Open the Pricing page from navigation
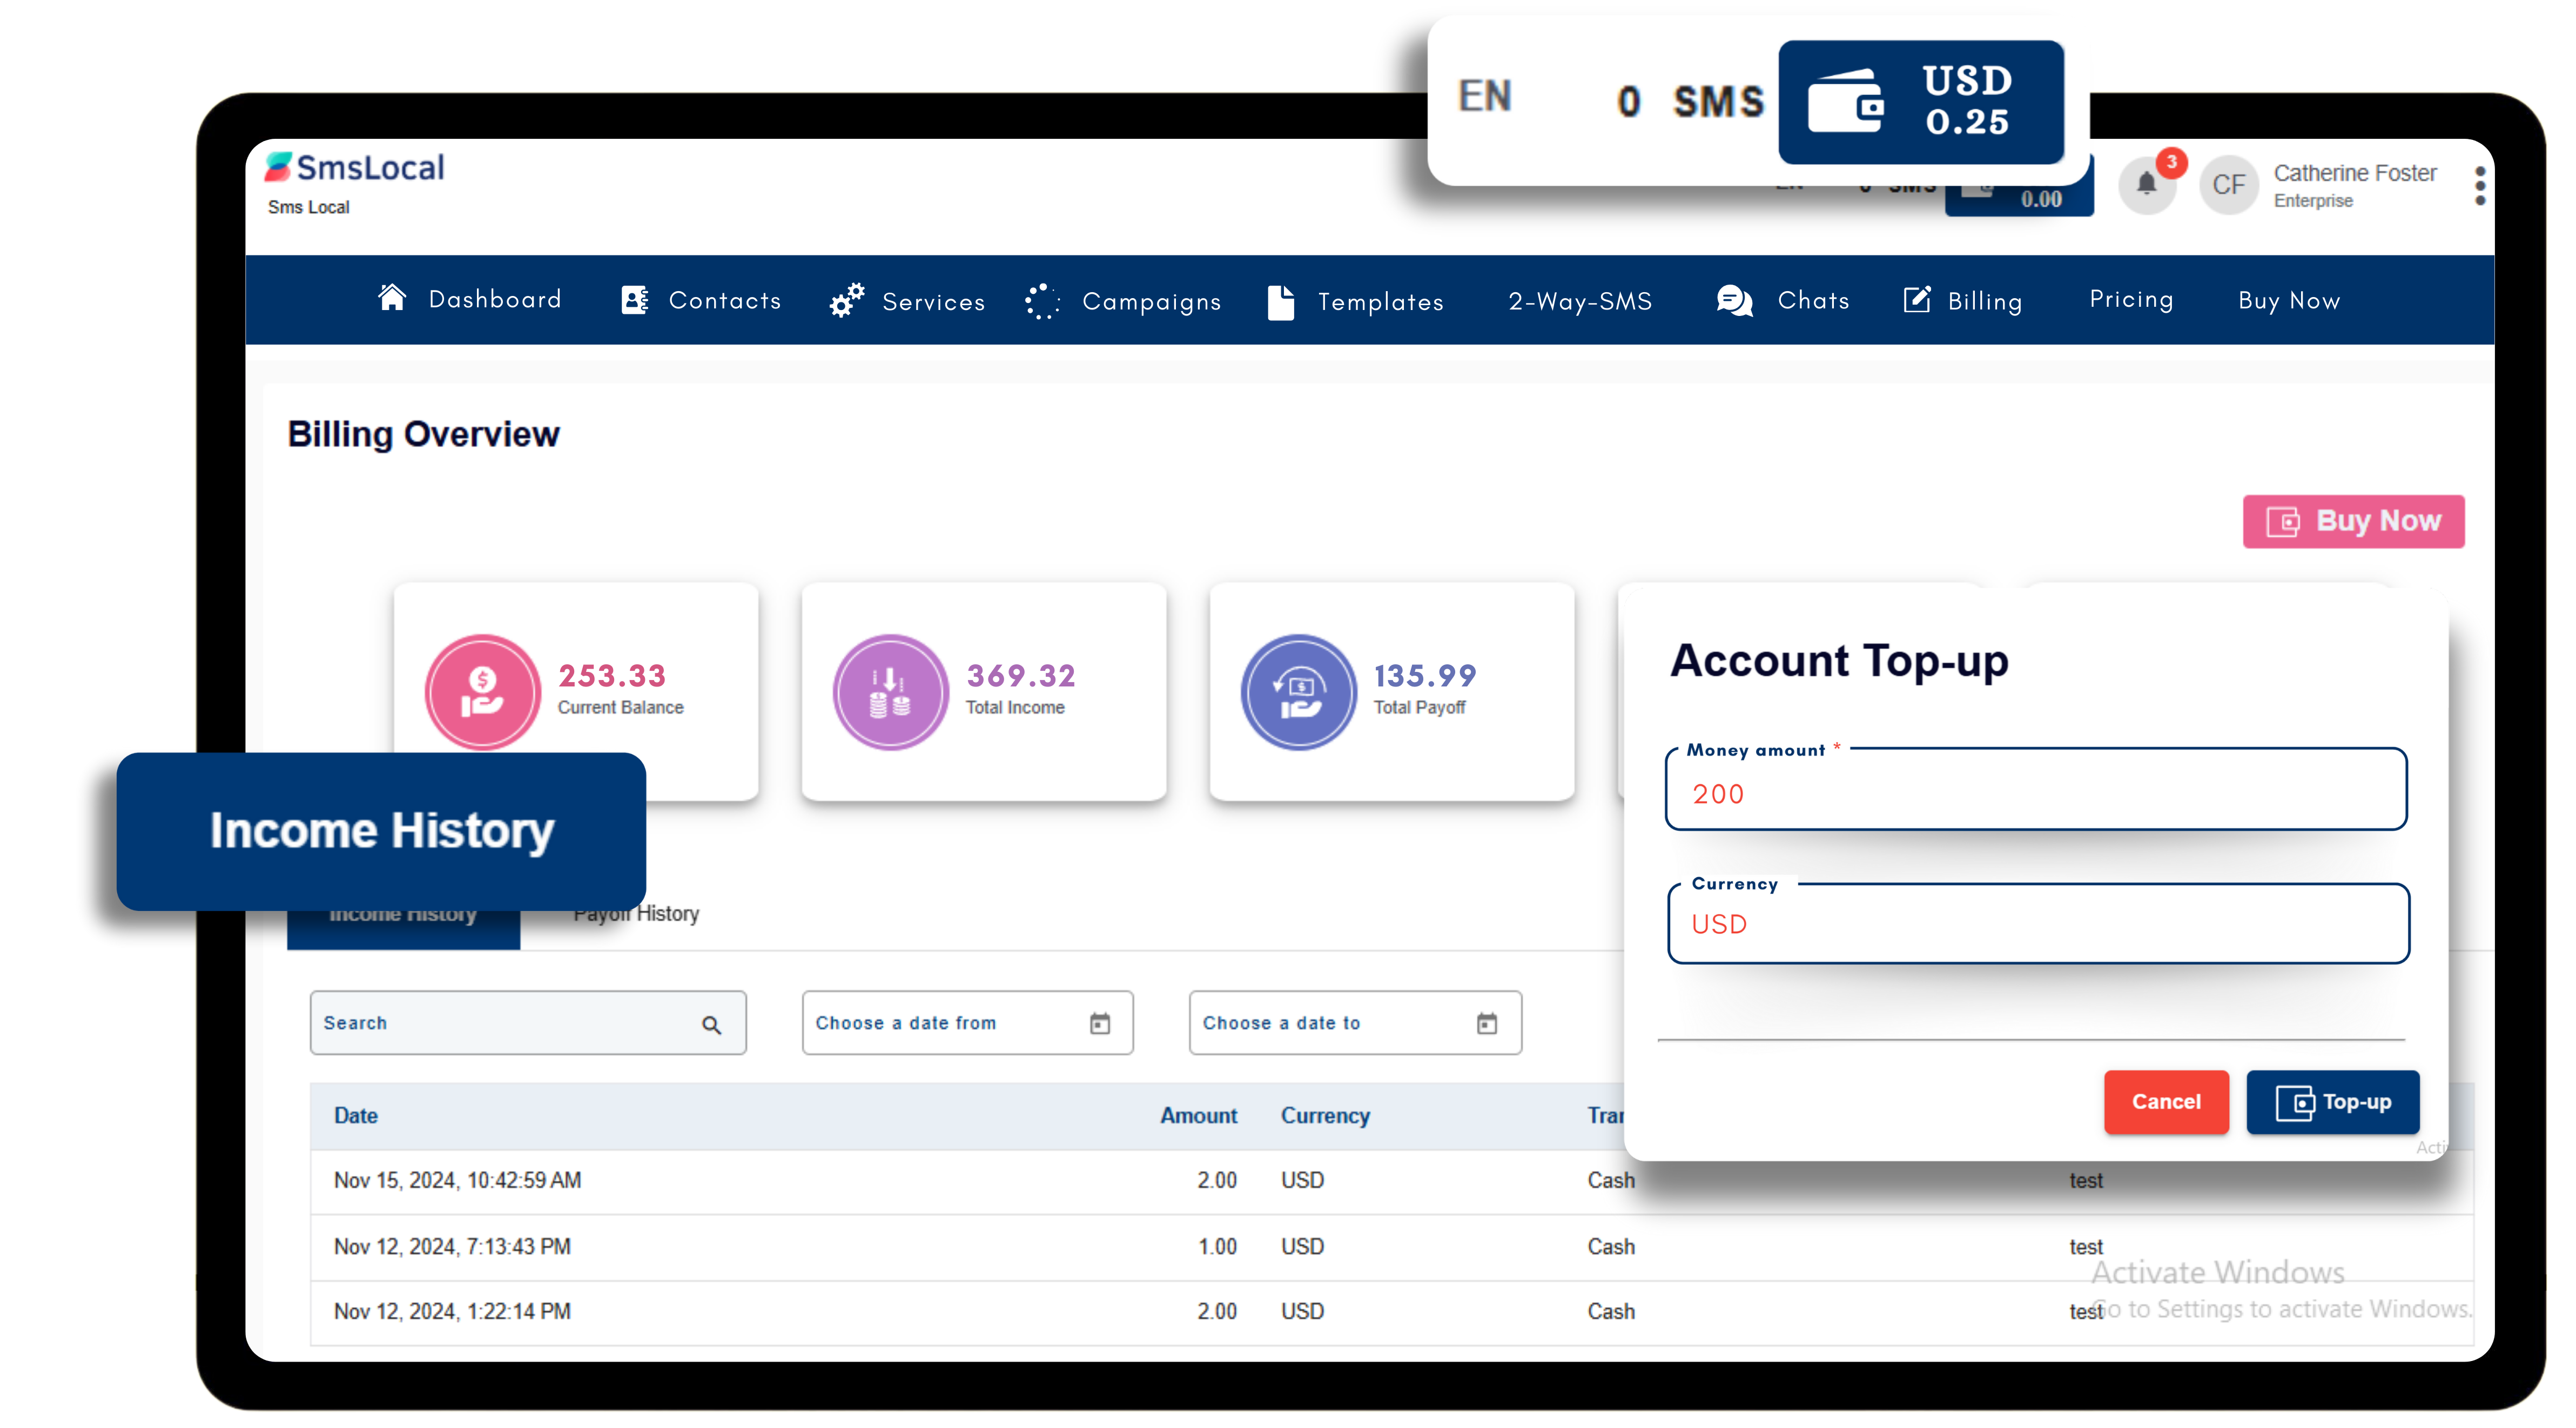2576x1428 pixels. [2131, 299]
